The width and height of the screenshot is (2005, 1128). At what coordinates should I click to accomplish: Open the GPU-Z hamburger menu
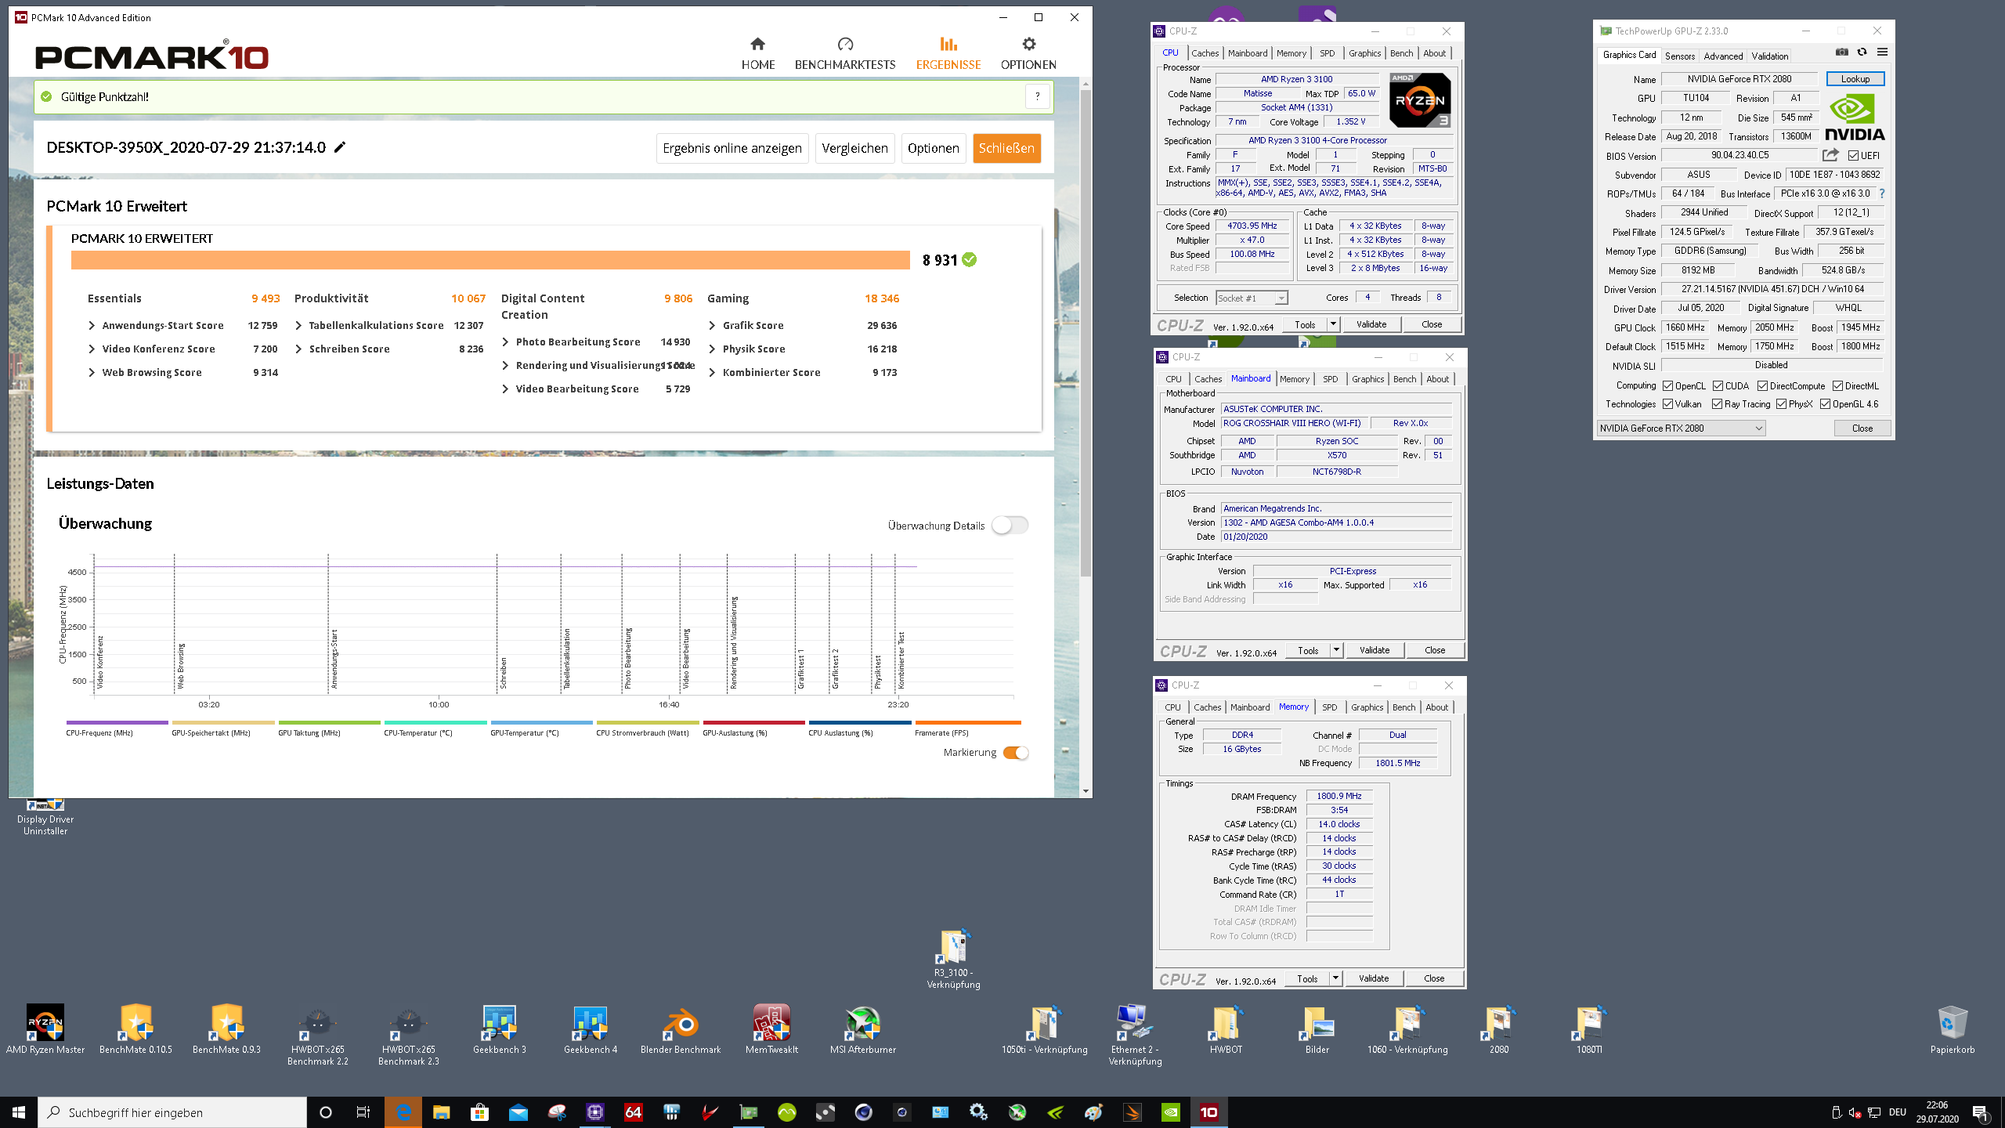[x=1883, y=52]
